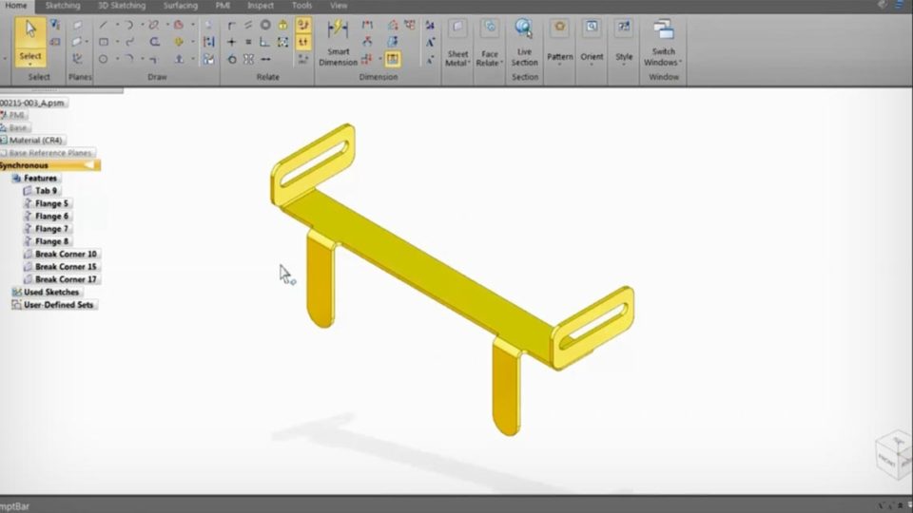The height and width of the screenshot is (513, 913).
Task: Pick the Circle draw tool
Action: (104, 59)
